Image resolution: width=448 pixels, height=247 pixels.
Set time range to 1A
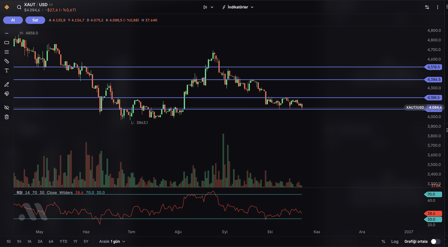tap(29, 242)
